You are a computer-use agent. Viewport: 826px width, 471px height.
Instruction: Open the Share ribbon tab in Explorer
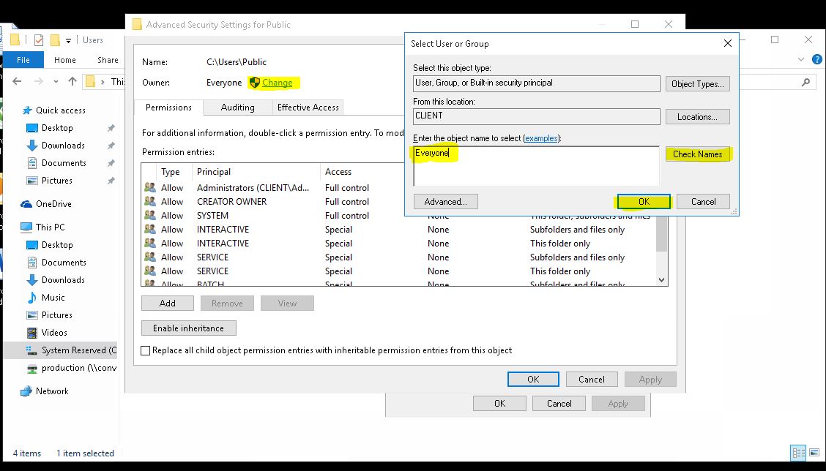[108, 60]
